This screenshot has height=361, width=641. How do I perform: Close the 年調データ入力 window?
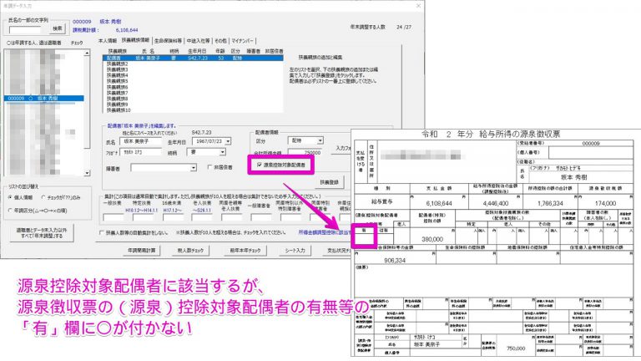[418, 6]
